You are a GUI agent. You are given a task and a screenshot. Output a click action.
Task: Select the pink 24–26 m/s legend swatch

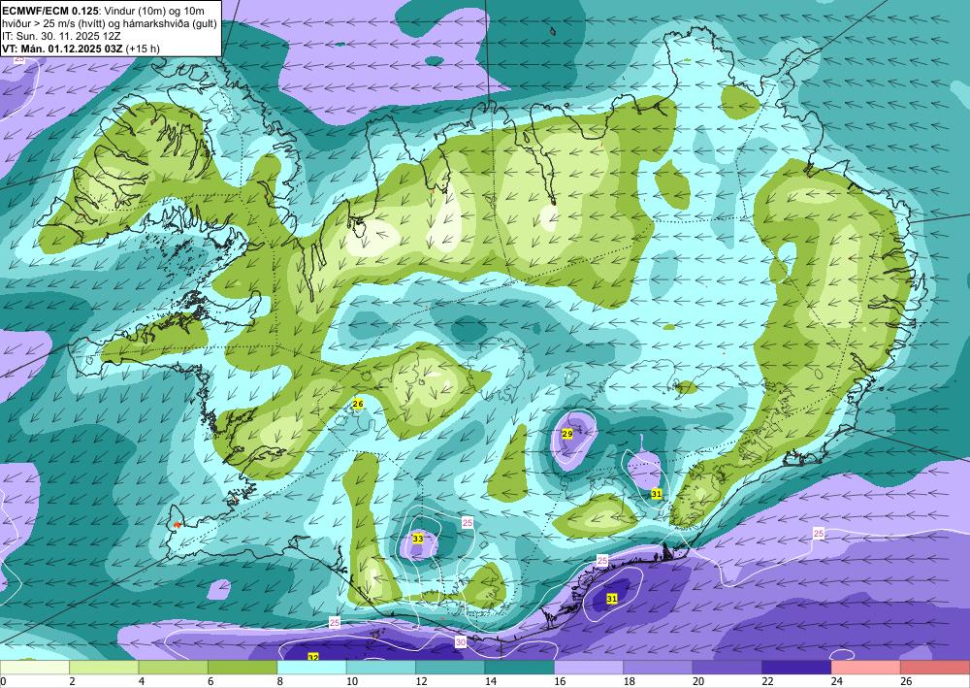click(x=866, y=668)
